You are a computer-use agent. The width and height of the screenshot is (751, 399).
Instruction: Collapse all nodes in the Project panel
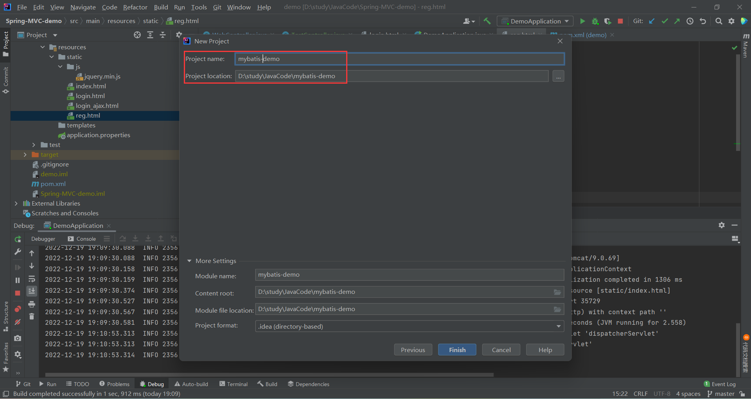(163, 35)
